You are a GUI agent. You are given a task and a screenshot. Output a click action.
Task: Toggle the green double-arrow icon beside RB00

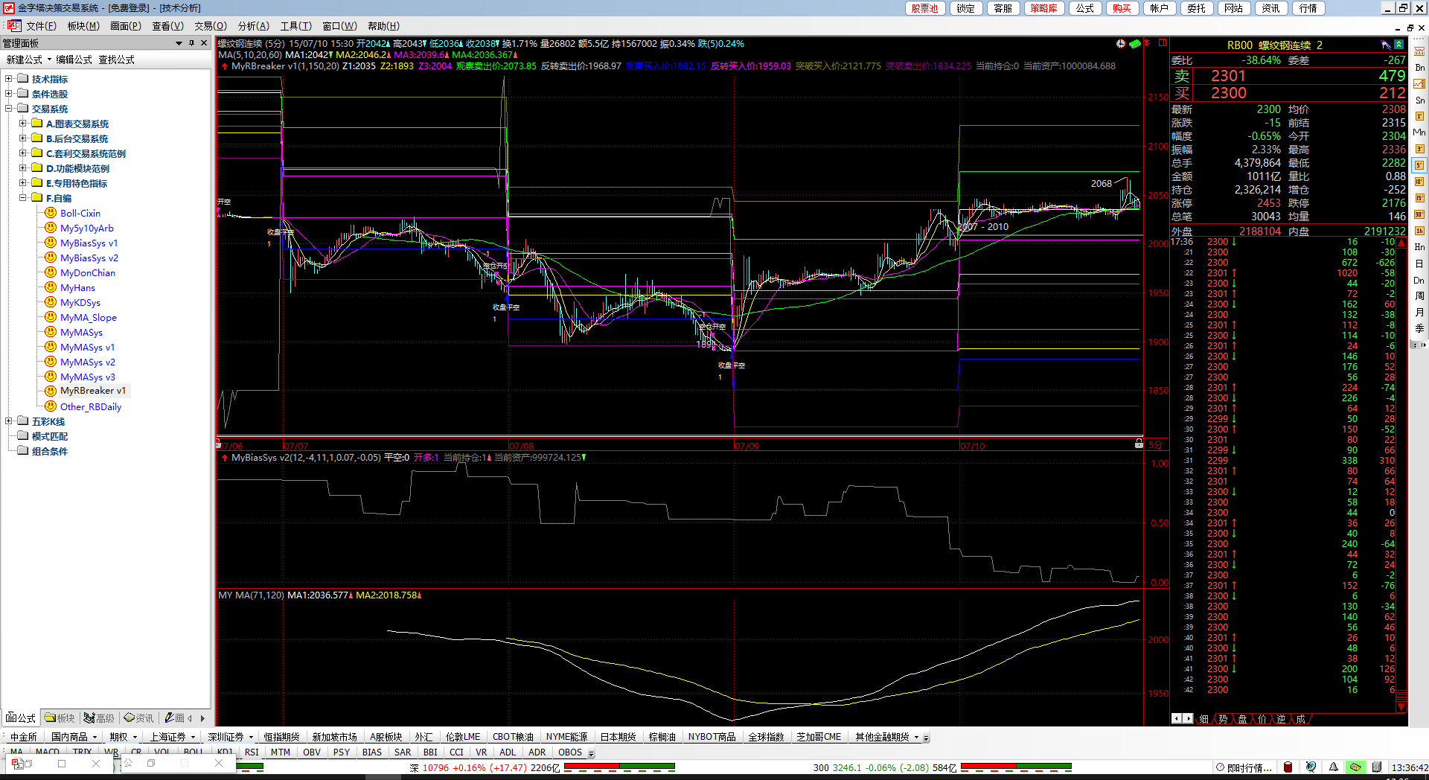(x=1399, y=45)
